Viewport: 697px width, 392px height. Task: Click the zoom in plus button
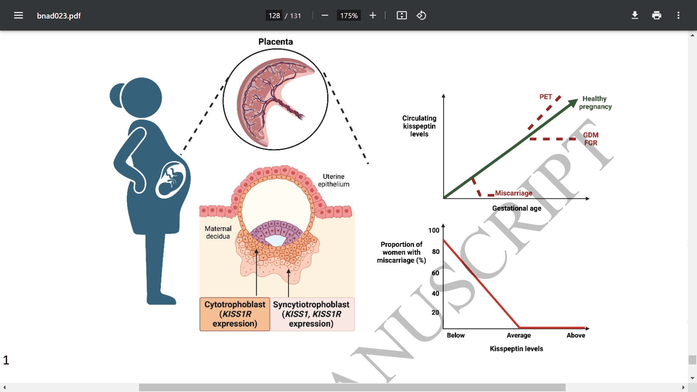[373, 15]
